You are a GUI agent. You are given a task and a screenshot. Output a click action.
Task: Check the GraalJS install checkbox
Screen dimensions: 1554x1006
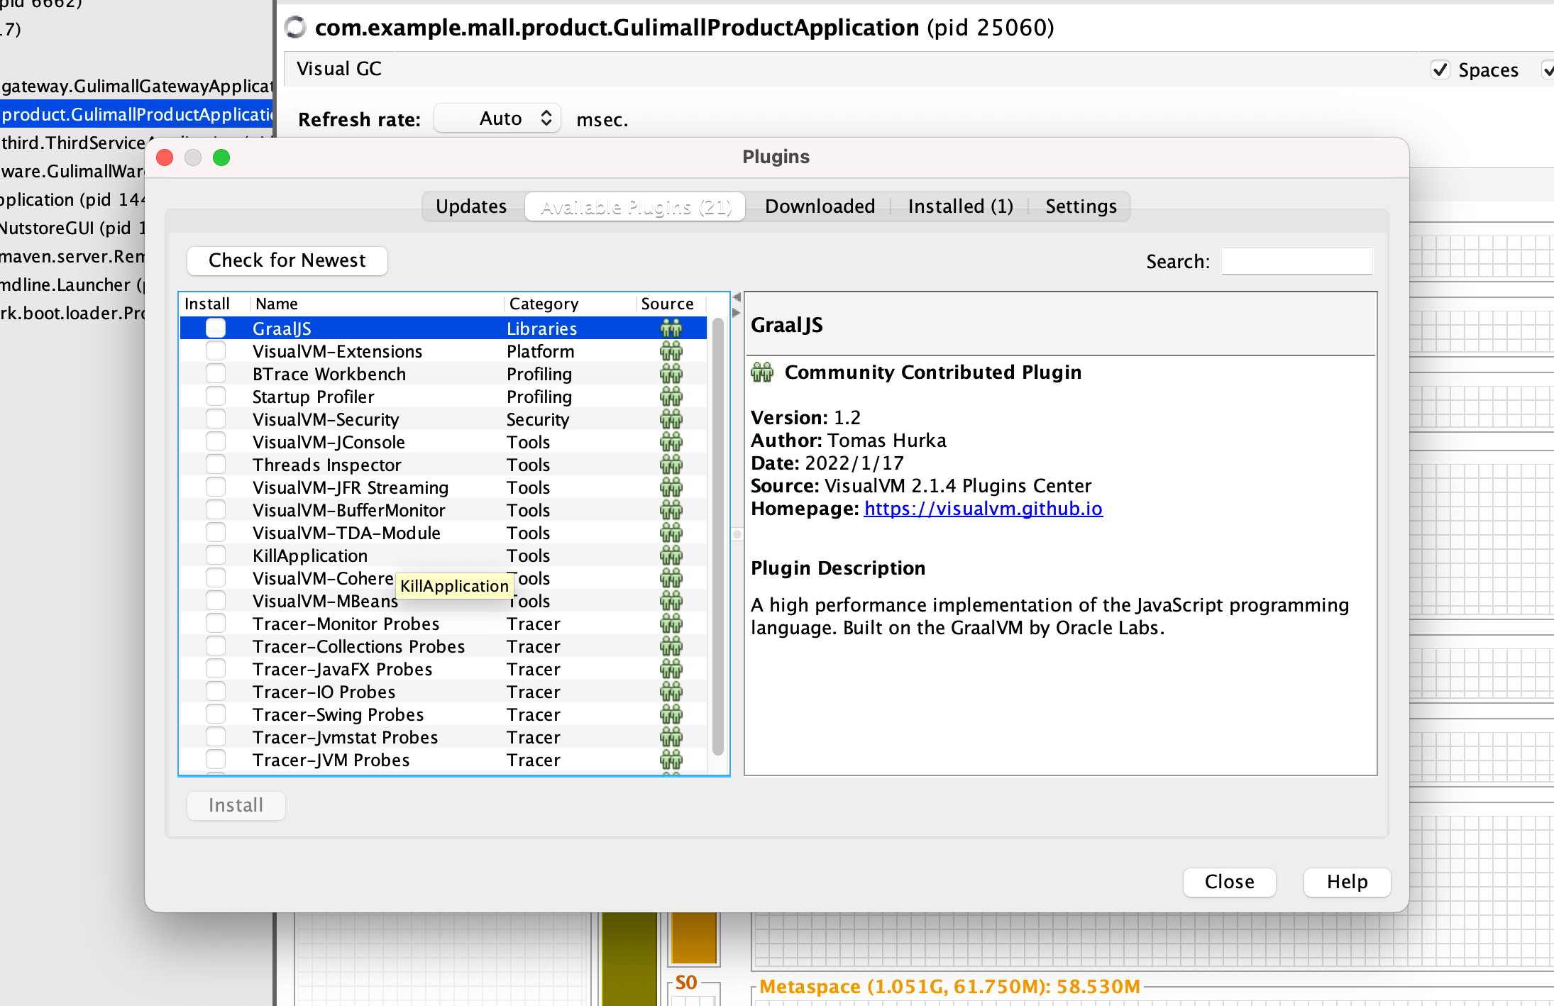(216, 328)
